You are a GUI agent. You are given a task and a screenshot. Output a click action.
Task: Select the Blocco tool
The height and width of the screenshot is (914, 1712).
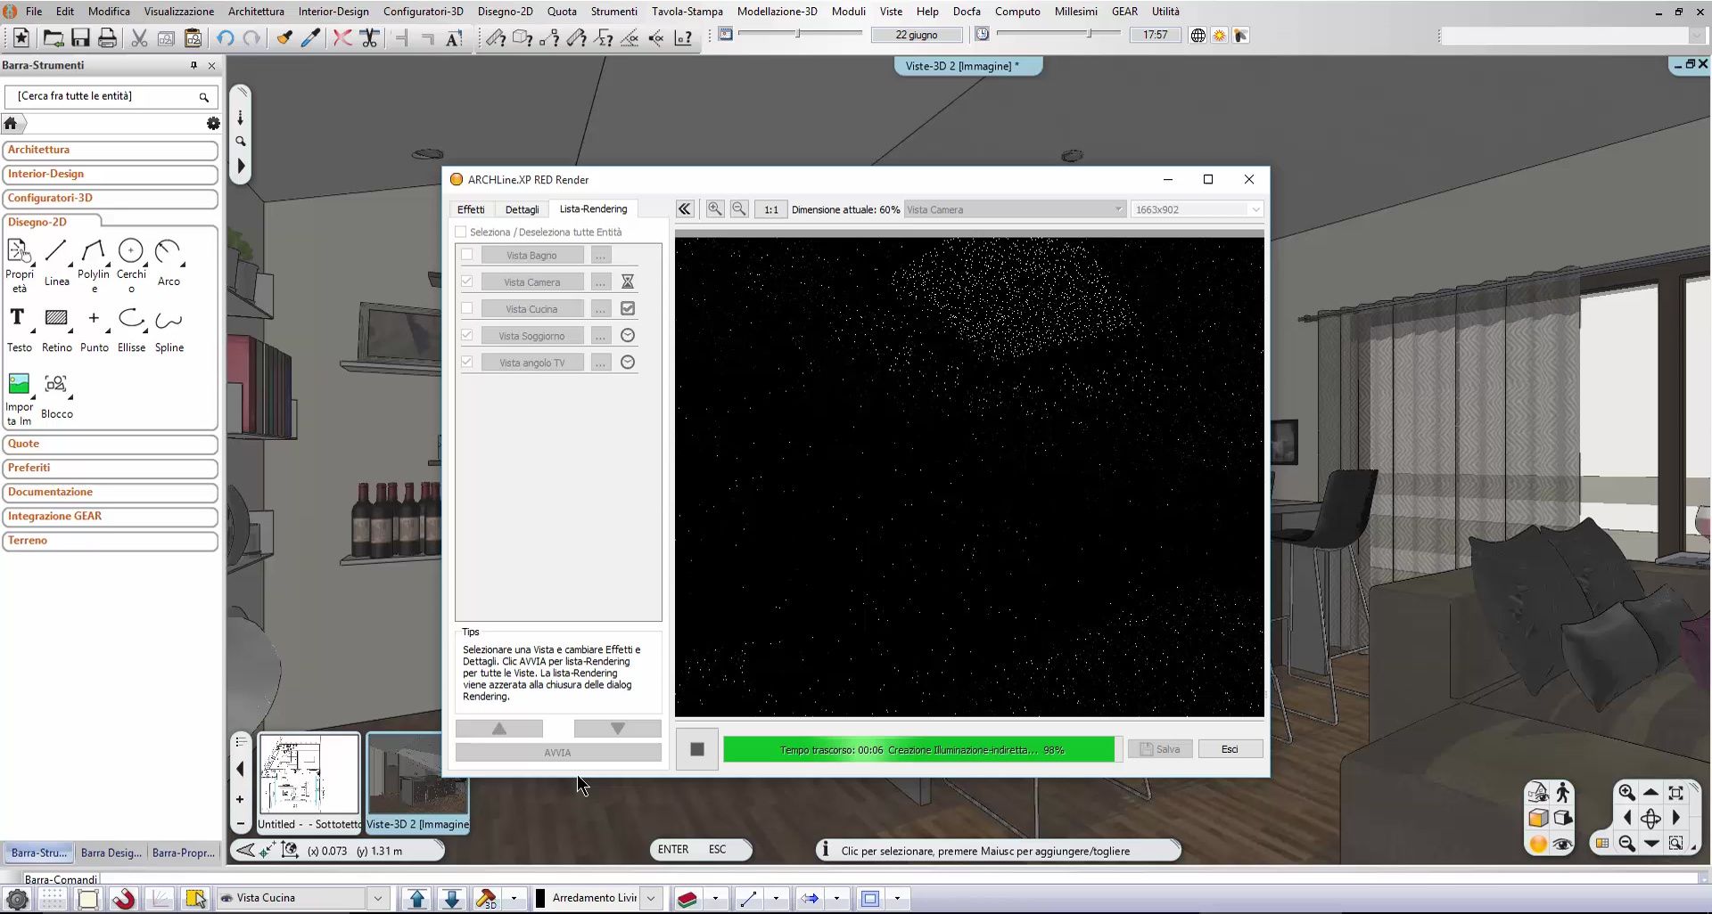coord(56,396)
